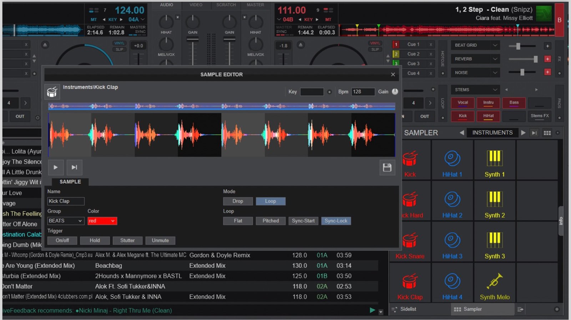
Task: Open the red Color dropdown
Action: 102,221
